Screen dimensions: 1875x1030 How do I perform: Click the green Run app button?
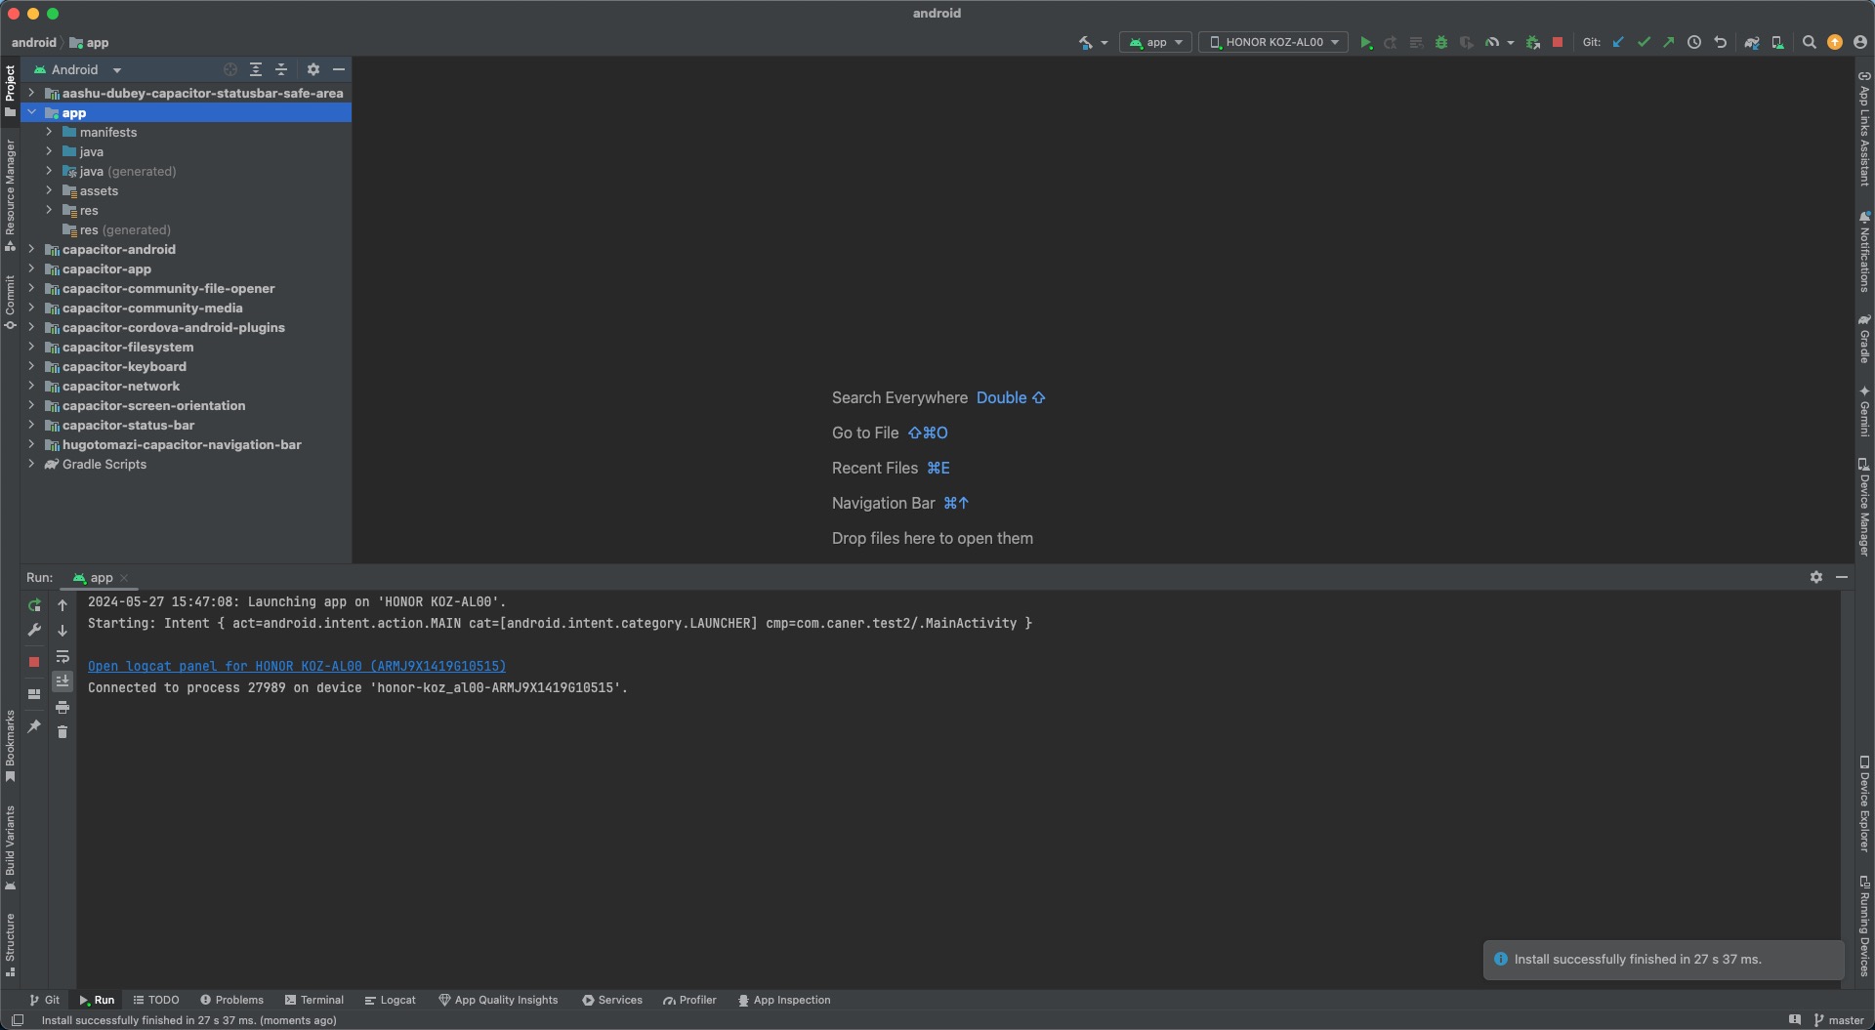[x=1365, y=43]
